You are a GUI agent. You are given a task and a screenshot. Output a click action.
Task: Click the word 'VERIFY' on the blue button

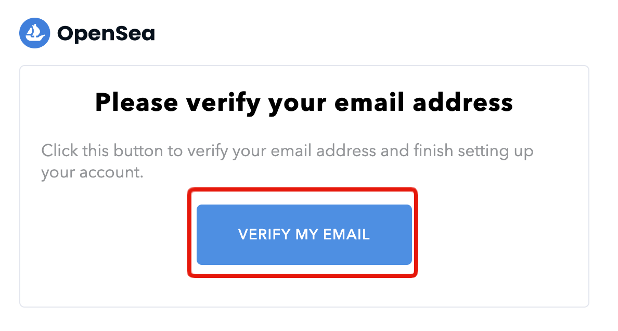click(264, 234)
